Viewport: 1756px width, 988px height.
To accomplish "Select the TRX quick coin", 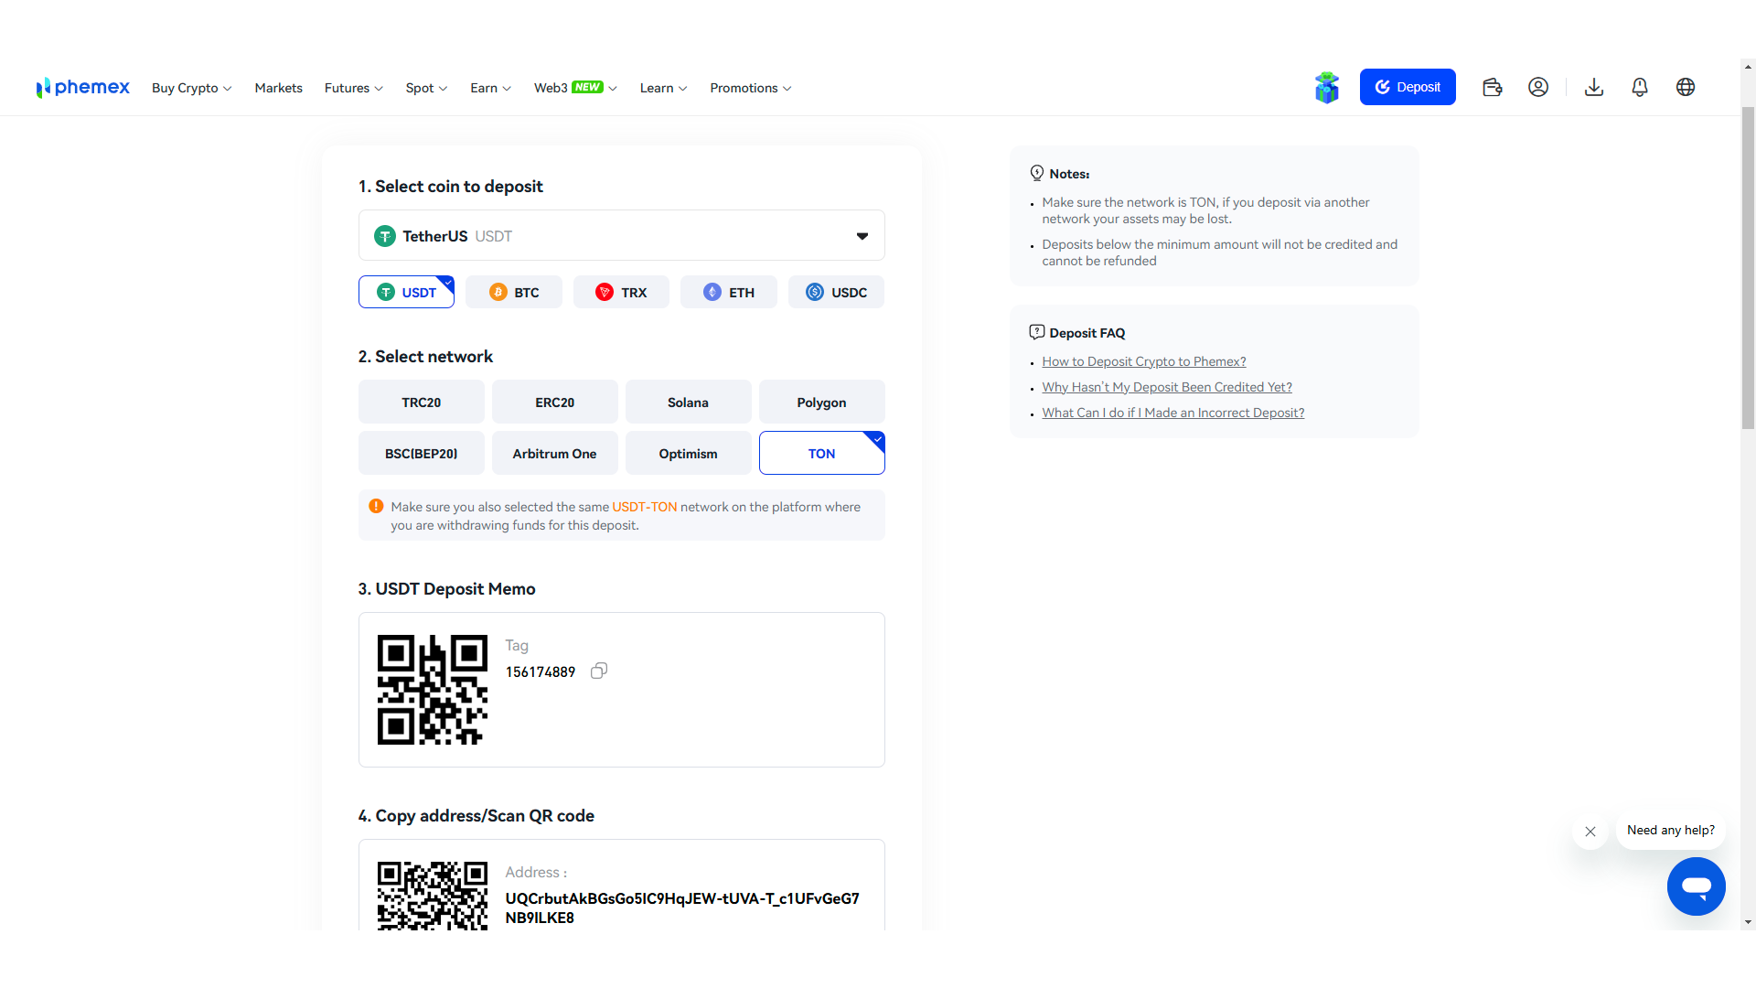I will [621, 292].
